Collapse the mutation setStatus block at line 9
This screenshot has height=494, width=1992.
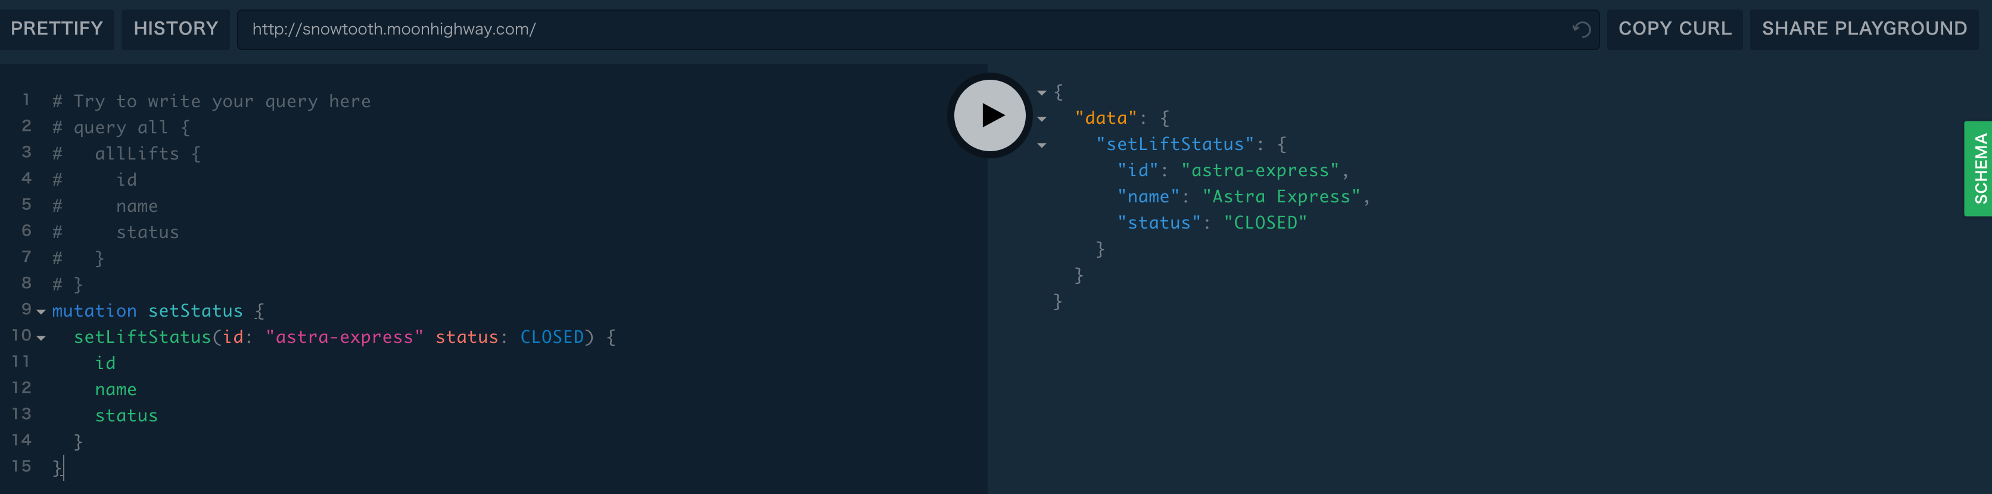[41, 311]
